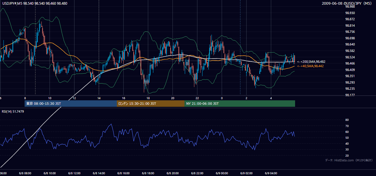Viewport: 376px width, 176px height.
Task: Click price axis value 98.466
Action: pos(350,63)
